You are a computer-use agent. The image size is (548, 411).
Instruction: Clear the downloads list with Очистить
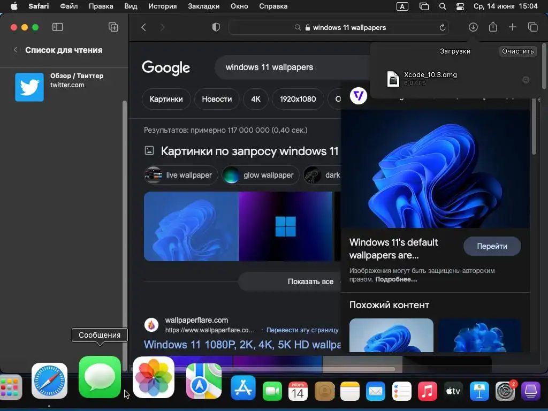(518, 51)
